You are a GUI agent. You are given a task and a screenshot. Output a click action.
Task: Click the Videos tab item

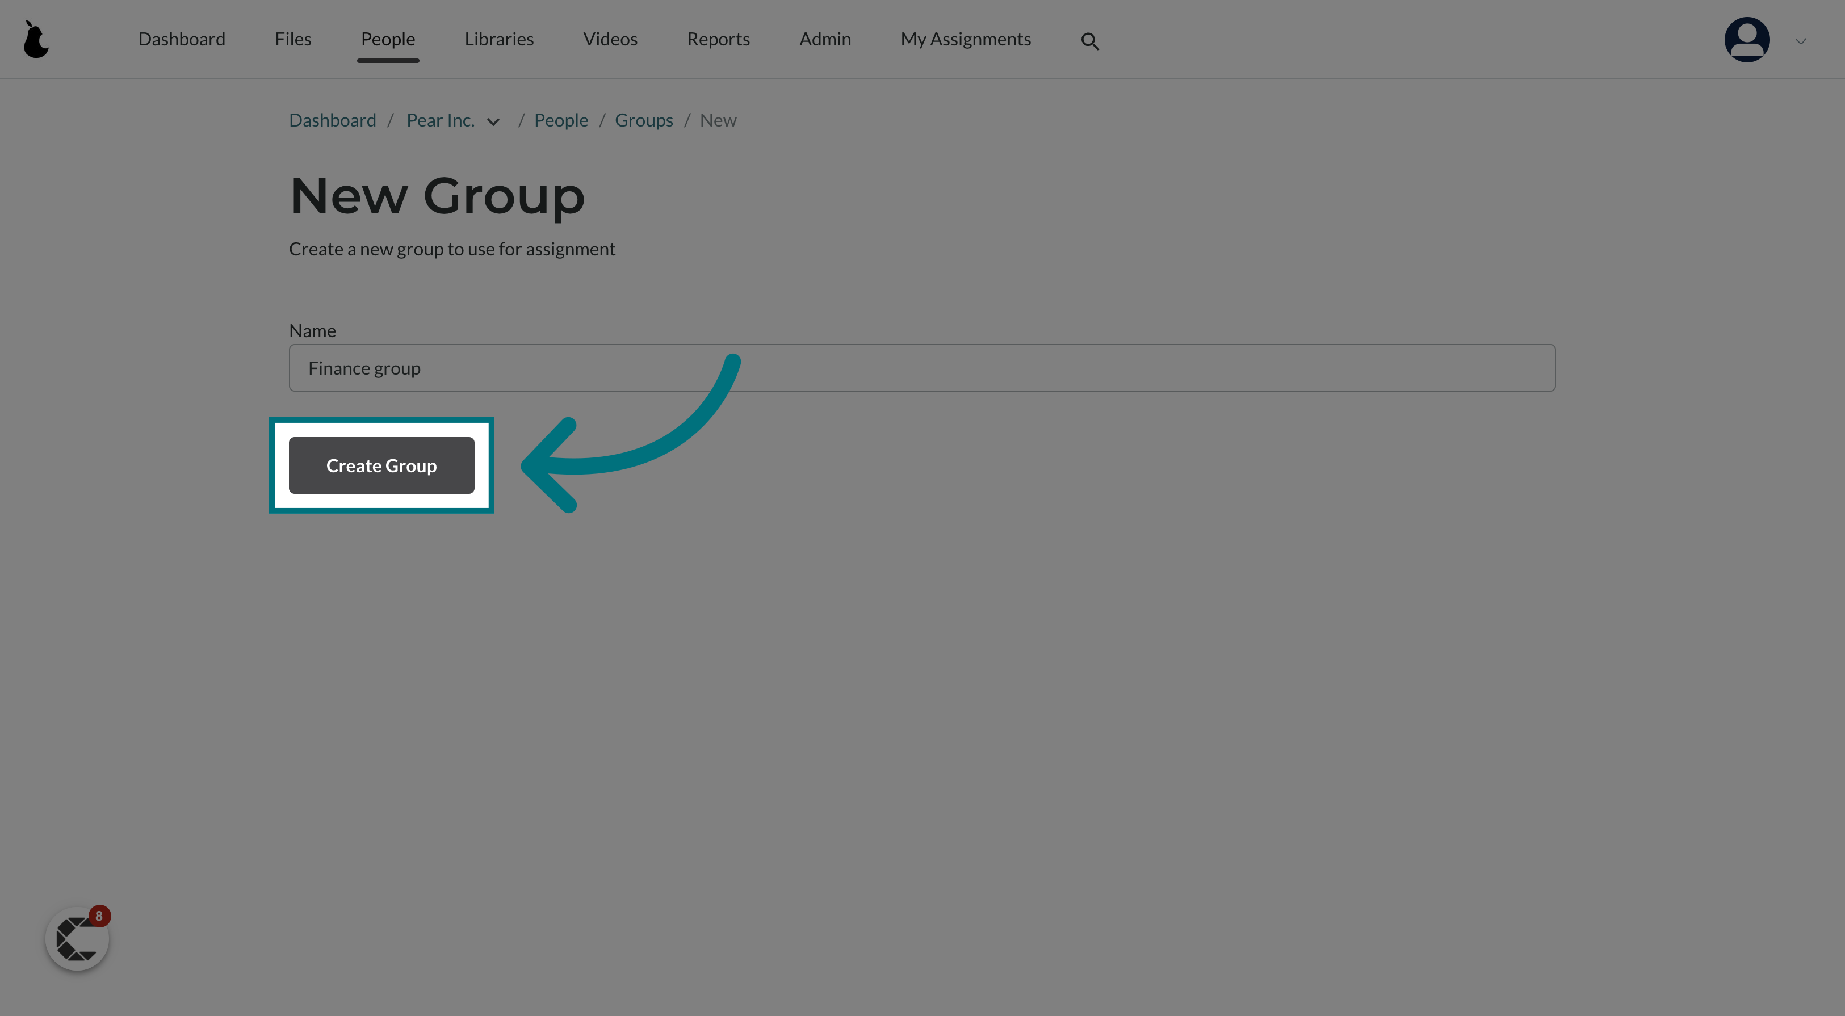(x=610, y=39)
